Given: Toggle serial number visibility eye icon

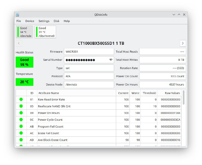Looking at the screenshot, I should coord(111,60).
